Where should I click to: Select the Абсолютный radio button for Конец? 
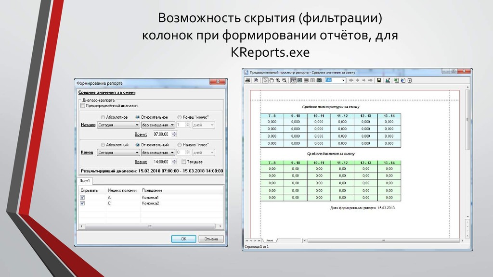[x=103, y=145]
